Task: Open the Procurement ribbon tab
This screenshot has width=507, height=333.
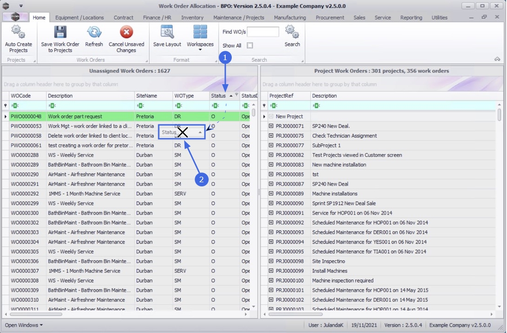Action: [x=330, y=18]
